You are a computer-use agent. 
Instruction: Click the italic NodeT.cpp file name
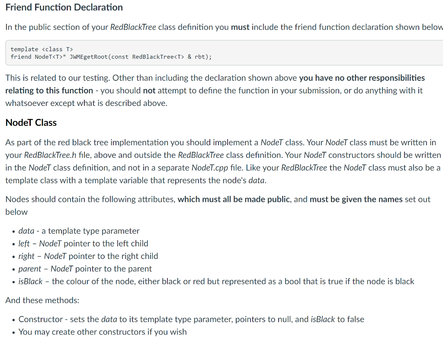click(210, 168)
